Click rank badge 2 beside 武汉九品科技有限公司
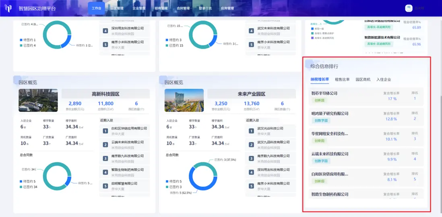 point(251,145)
